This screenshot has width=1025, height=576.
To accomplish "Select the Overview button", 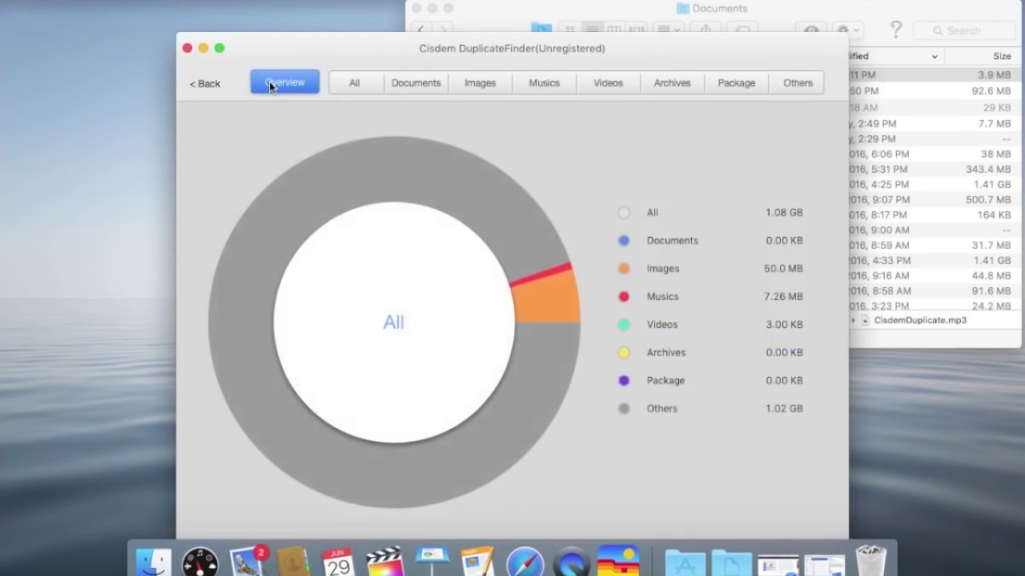I will (285, 82).
